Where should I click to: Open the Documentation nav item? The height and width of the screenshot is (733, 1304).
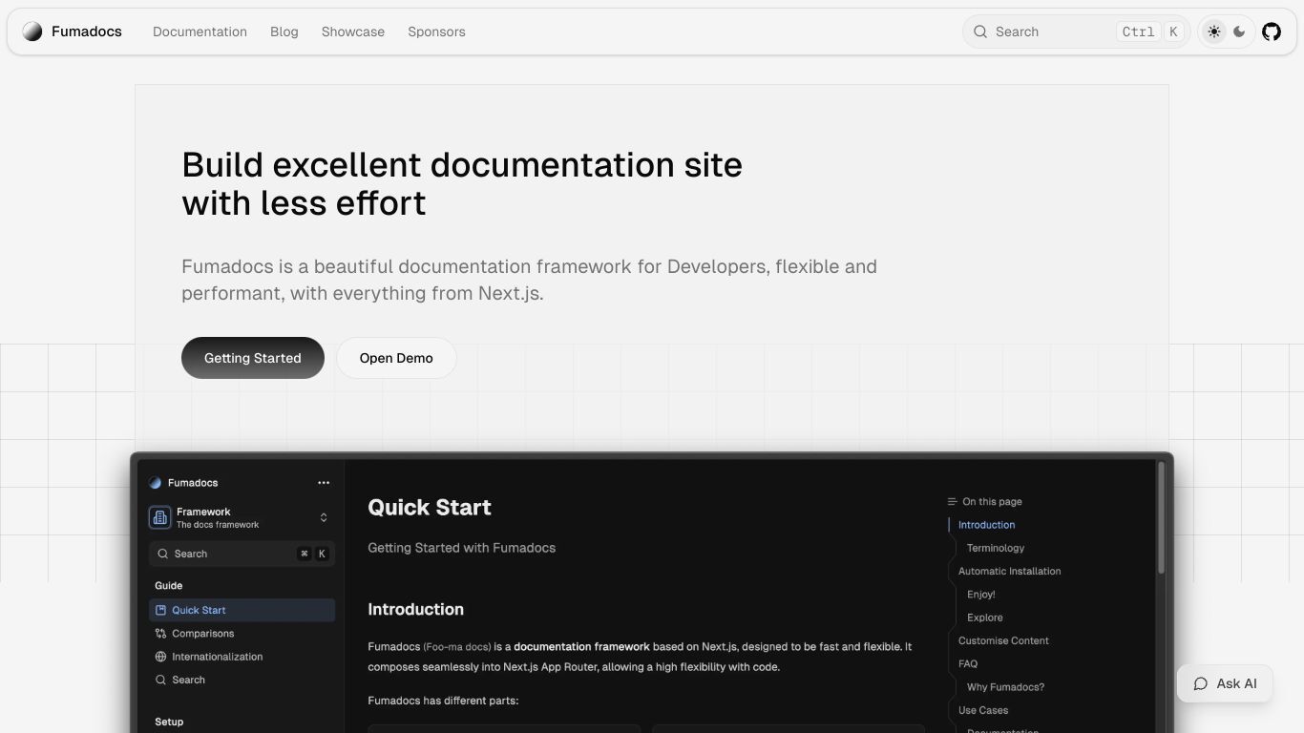tap(200, 31)
